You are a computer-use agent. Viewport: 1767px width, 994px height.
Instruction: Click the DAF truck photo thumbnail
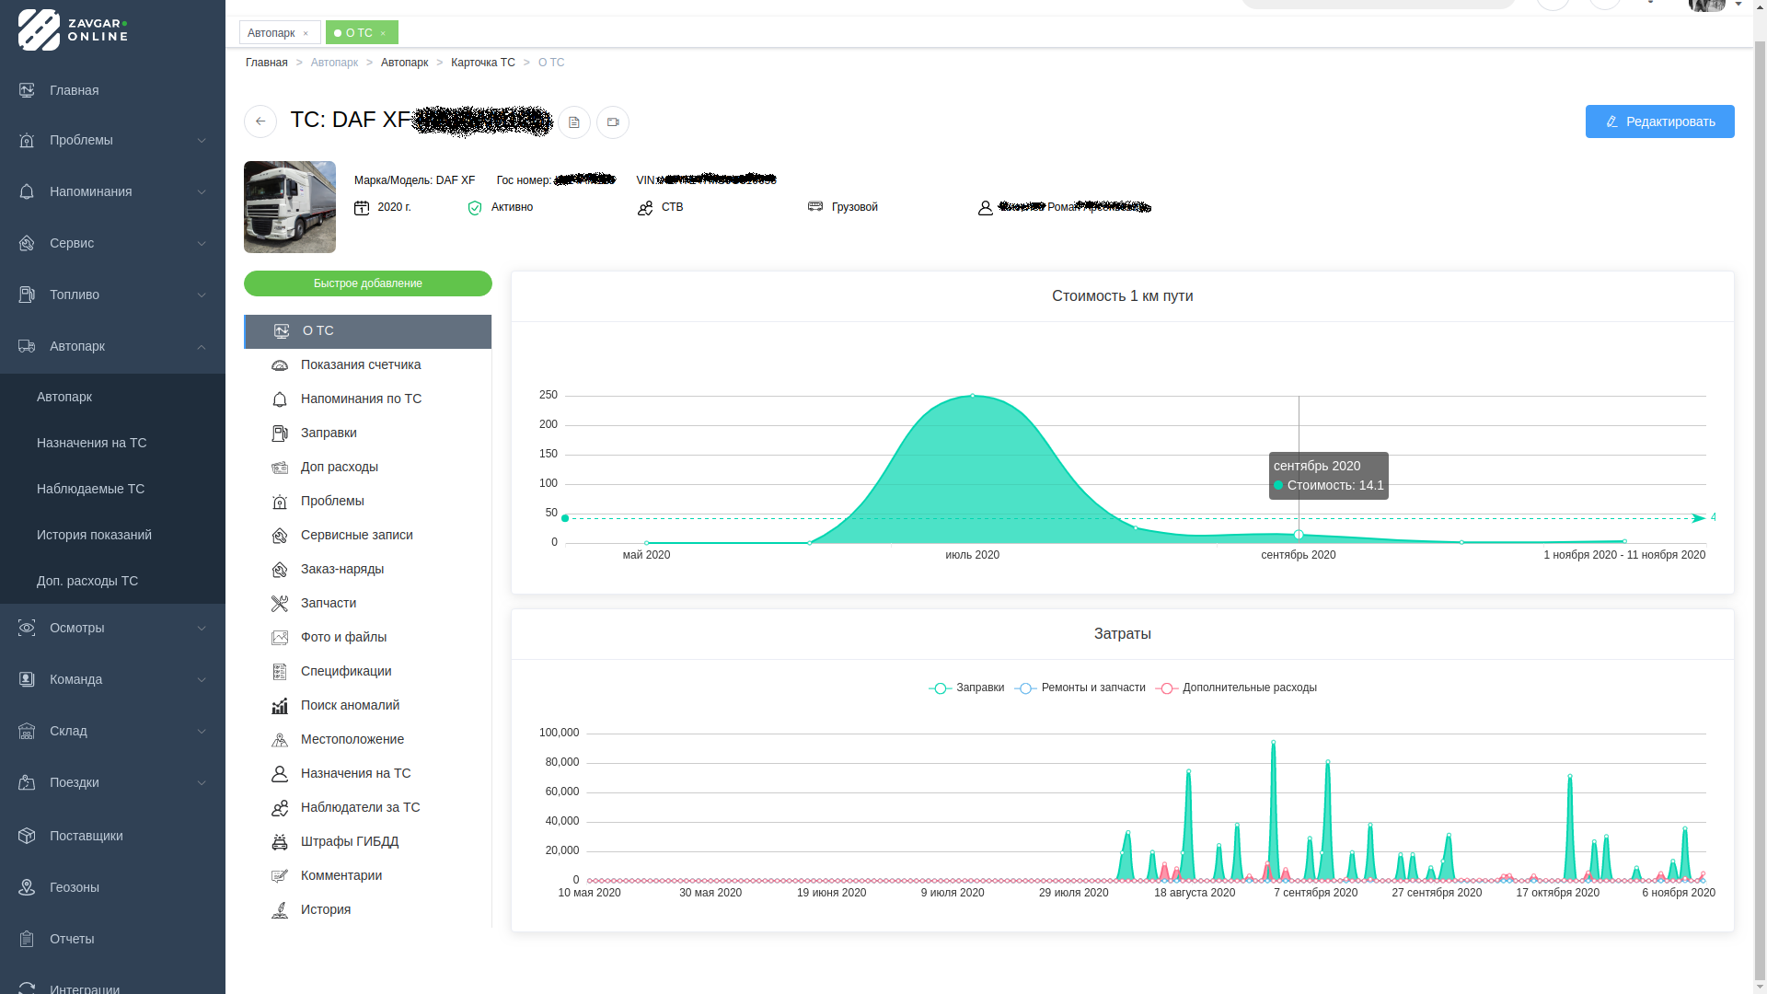click(x=290, y=207)
